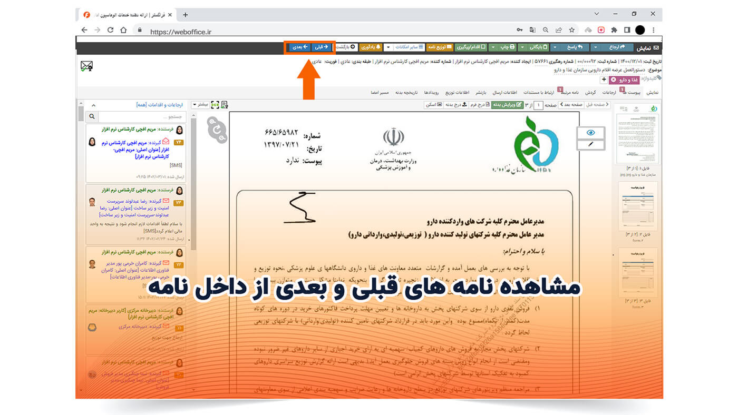Click the درج بدنه insert body button
Viewport: 738px width, 415px height.
point(456,105)
